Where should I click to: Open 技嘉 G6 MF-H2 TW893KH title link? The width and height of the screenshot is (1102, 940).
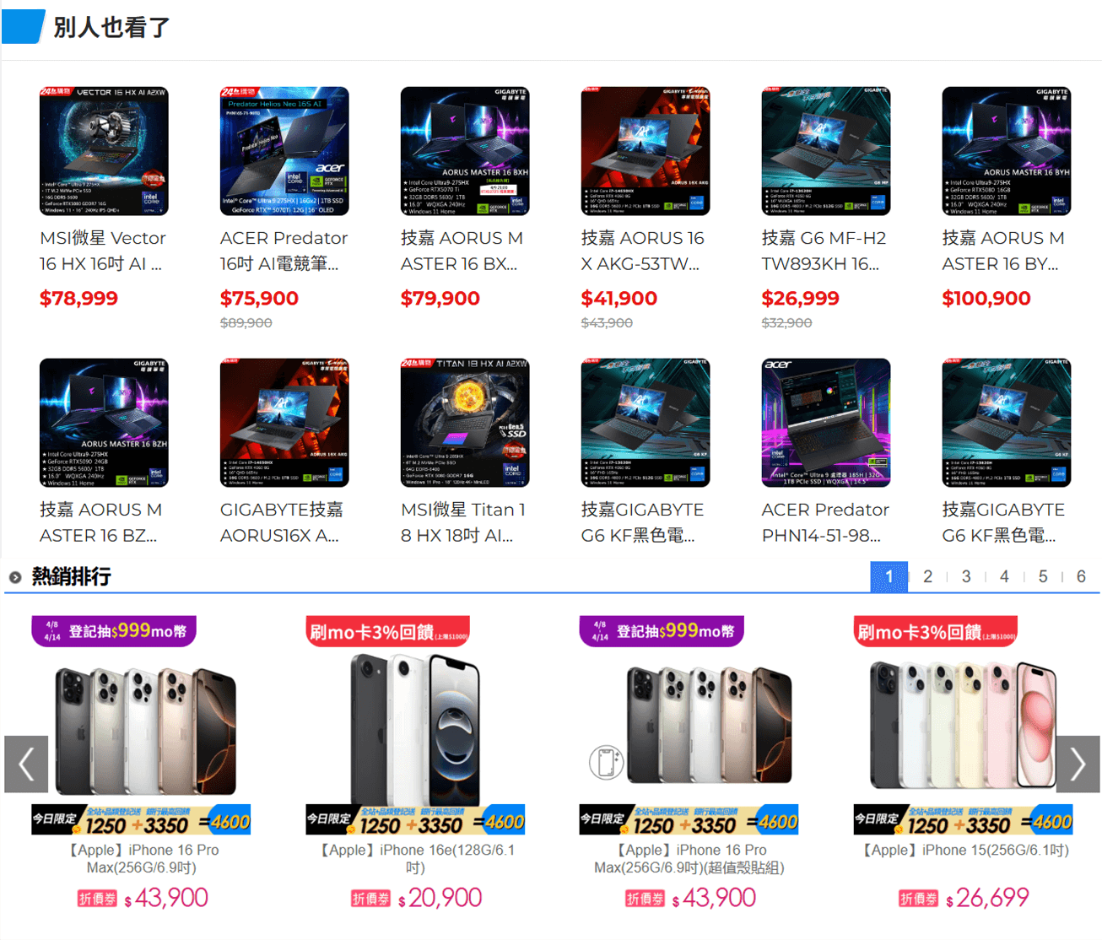[824, 251]
